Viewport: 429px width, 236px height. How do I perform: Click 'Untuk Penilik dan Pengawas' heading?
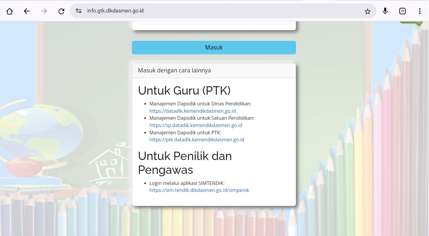[x=185, y=163]
